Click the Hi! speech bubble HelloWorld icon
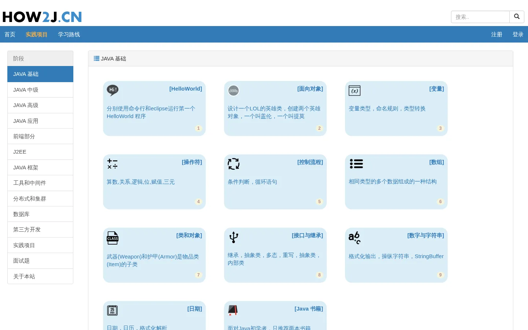Screen dimensions: 528x330 click(113, 90)
